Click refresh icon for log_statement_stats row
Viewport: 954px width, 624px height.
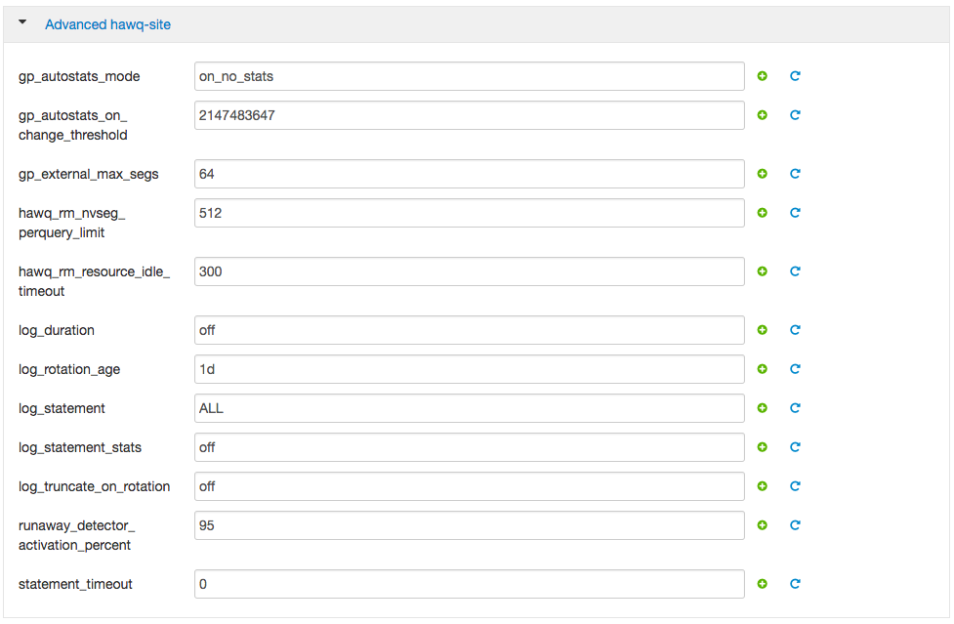click(x=795, y=447)
